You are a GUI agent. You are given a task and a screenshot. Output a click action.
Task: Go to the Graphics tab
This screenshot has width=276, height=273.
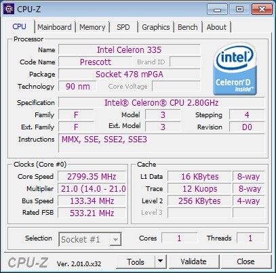(156, 27)
